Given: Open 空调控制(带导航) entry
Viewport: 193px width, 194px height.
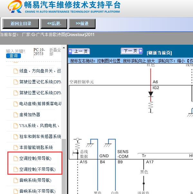Looking at the screenshot, I should tap(35, 158).
